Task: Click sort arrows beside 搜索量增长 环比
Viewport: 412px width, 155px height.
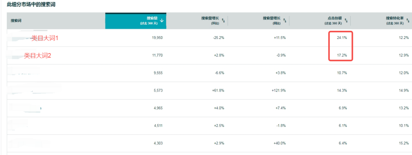Action: click(x=223, y=21)
